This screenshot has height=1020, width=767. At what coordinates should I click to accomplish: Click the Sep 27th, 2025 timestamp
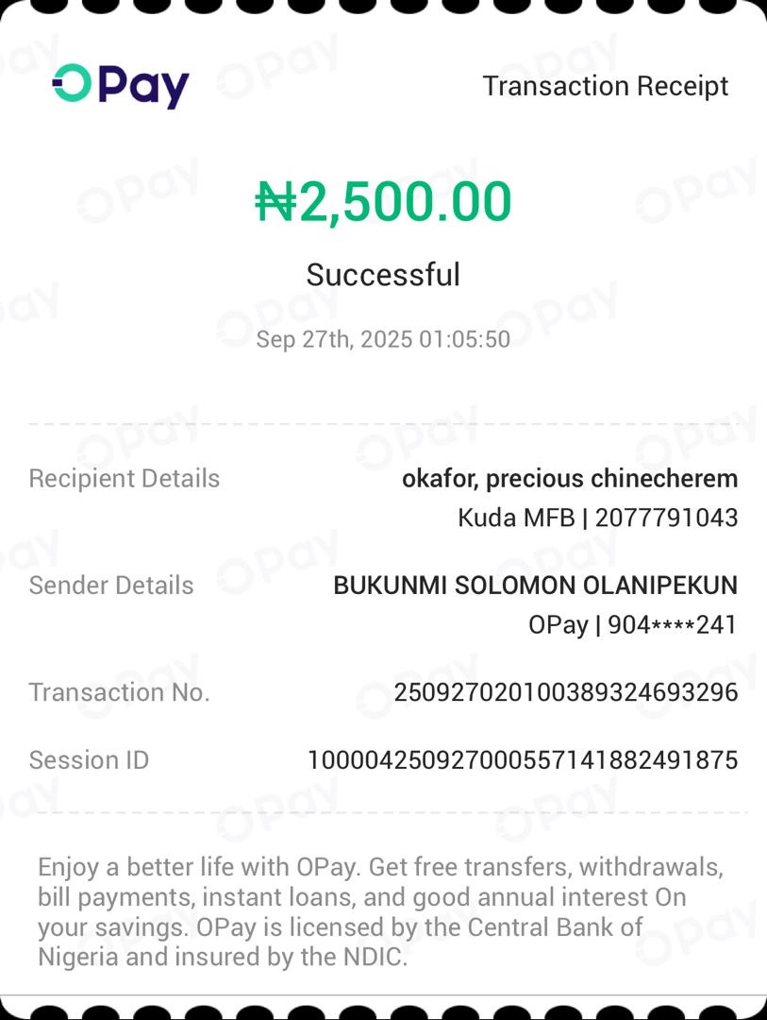coord(383,339)
